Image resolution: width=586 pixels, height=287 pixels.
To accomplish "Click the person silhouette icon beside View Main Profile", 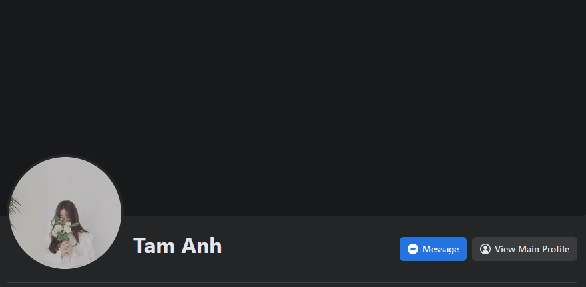I will click(485, 249).
